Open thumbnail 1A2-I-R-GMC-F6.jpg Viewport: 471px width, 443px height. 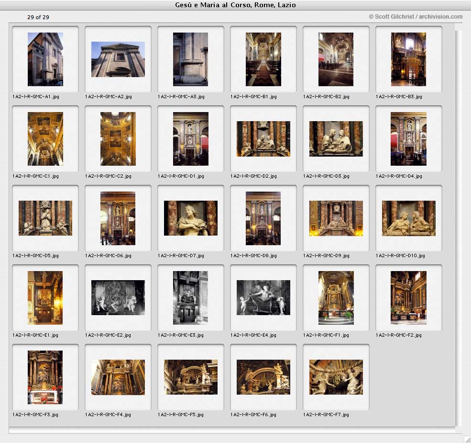pyautogui.click(x=263, y=377)
